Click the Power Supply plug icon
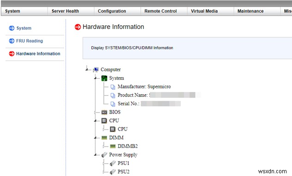 [104, 155]
